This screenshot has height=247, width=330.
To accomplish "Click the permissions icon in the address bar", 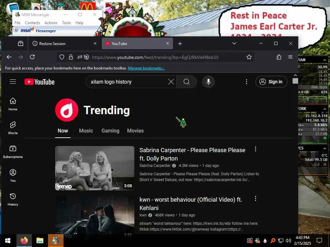I will click(80, 57).
